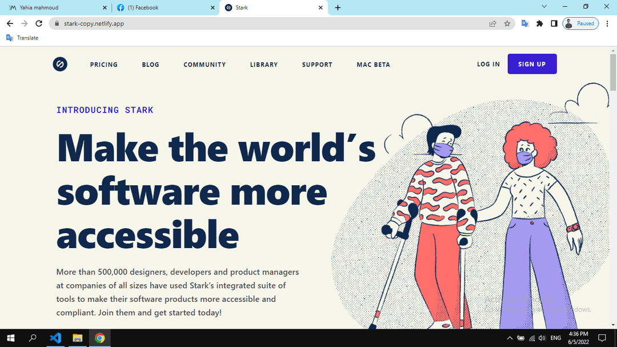Open the Windows Start menu
Viewport: 617px width, 347px height.
click(11, 338)
